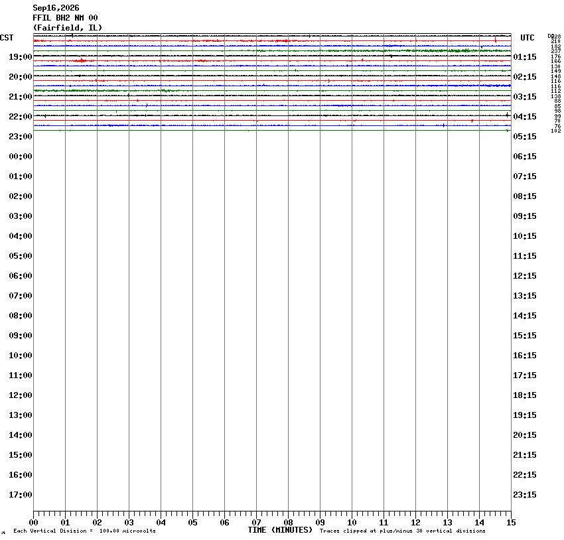Click the 23:00 CST row label
The width and height of the screenshot is (564, 540).
pos(21,137)
